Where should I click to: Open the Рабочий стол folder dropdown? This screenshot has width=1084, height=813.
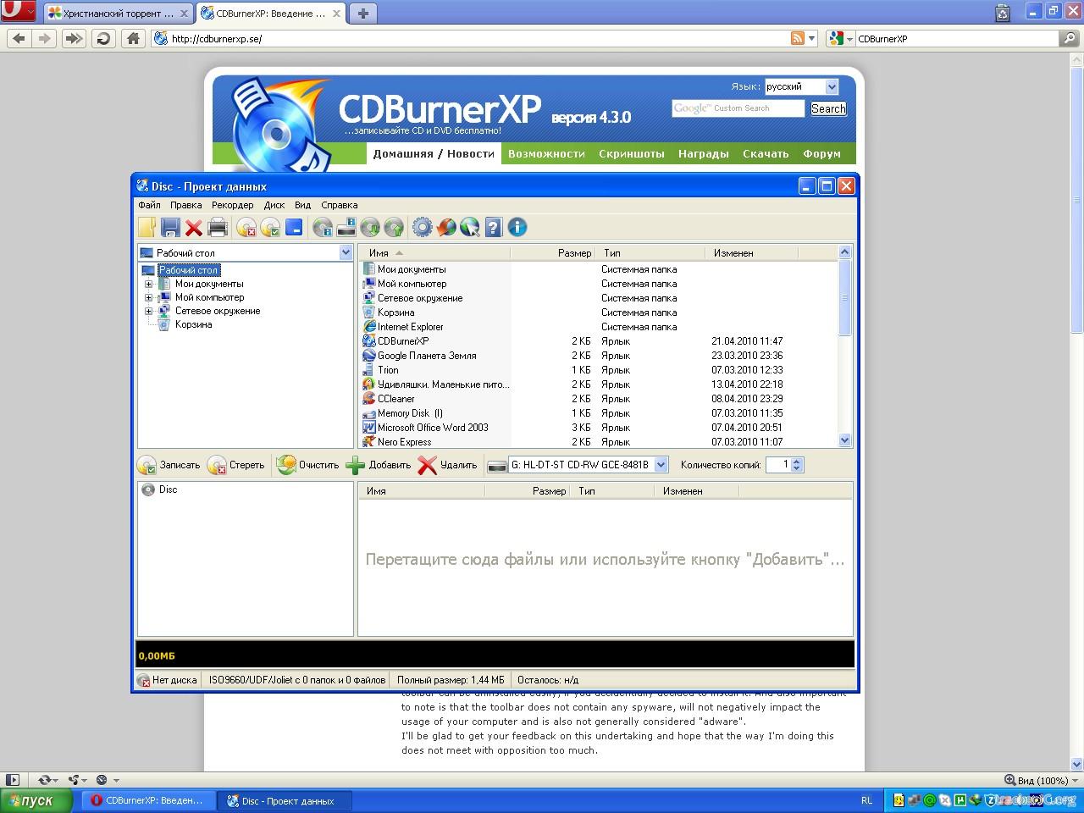pos(346,252)
